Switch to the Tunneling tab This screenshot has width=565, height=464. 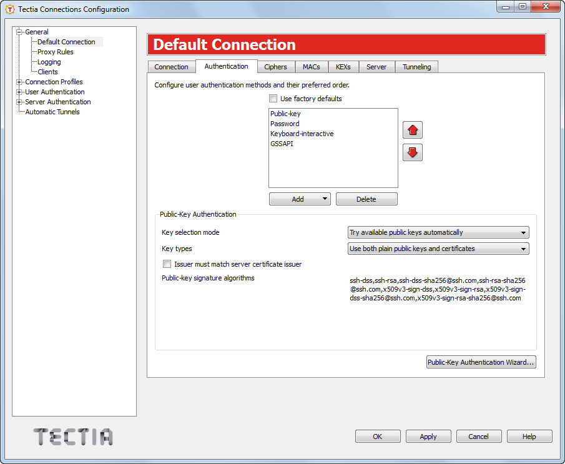(416, 66)
